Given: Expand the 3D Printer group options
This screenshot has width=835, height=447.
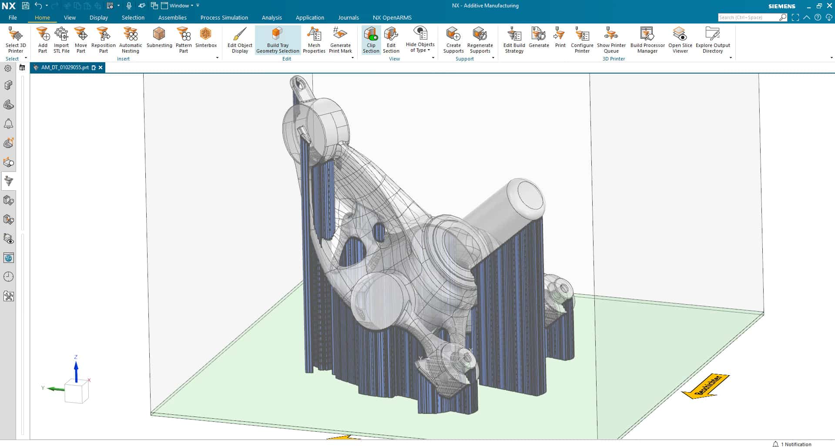Looking at the screenshot, I should pyautogui.click(x=731, y=58).
